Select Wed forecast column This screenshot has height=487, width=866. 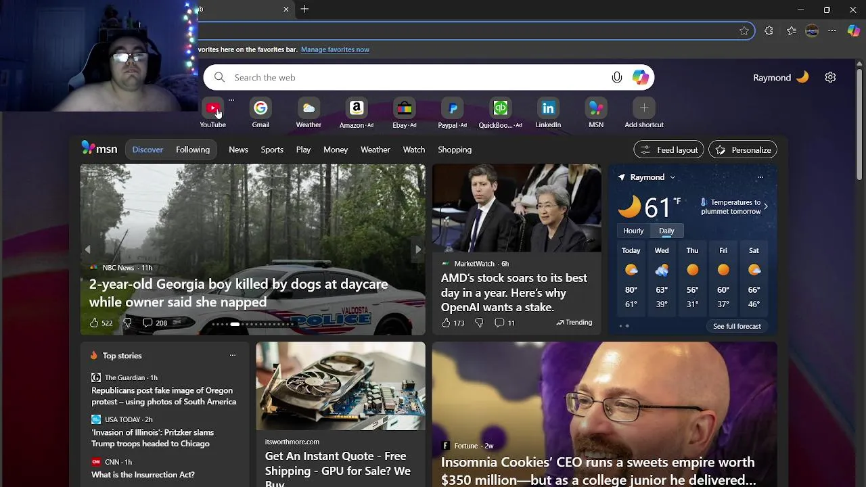[x=662, y=278]
